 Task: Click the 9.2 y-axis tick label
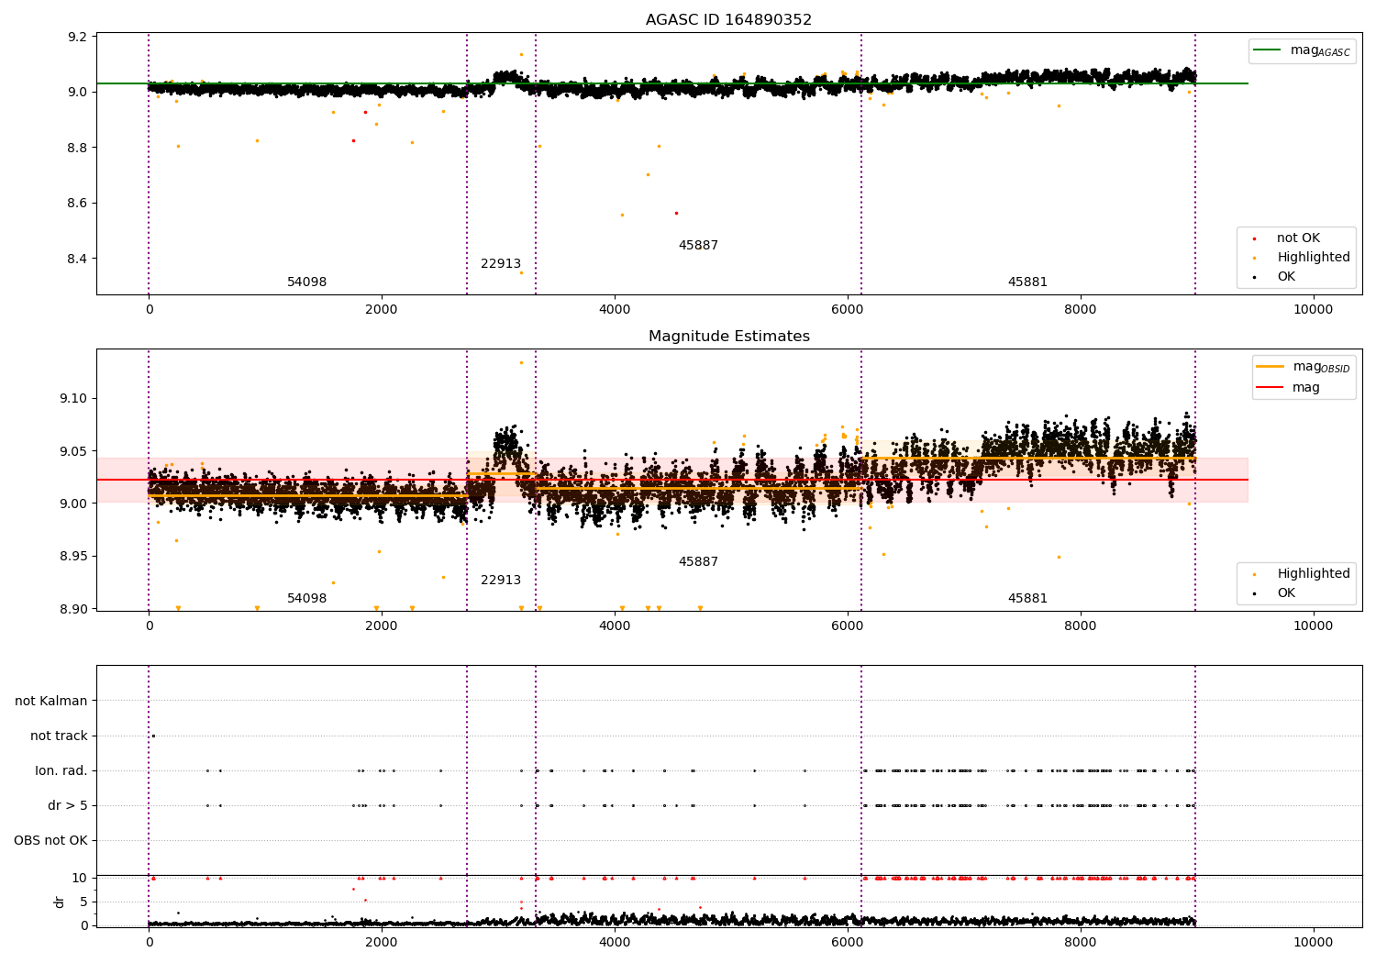point(78,37)
